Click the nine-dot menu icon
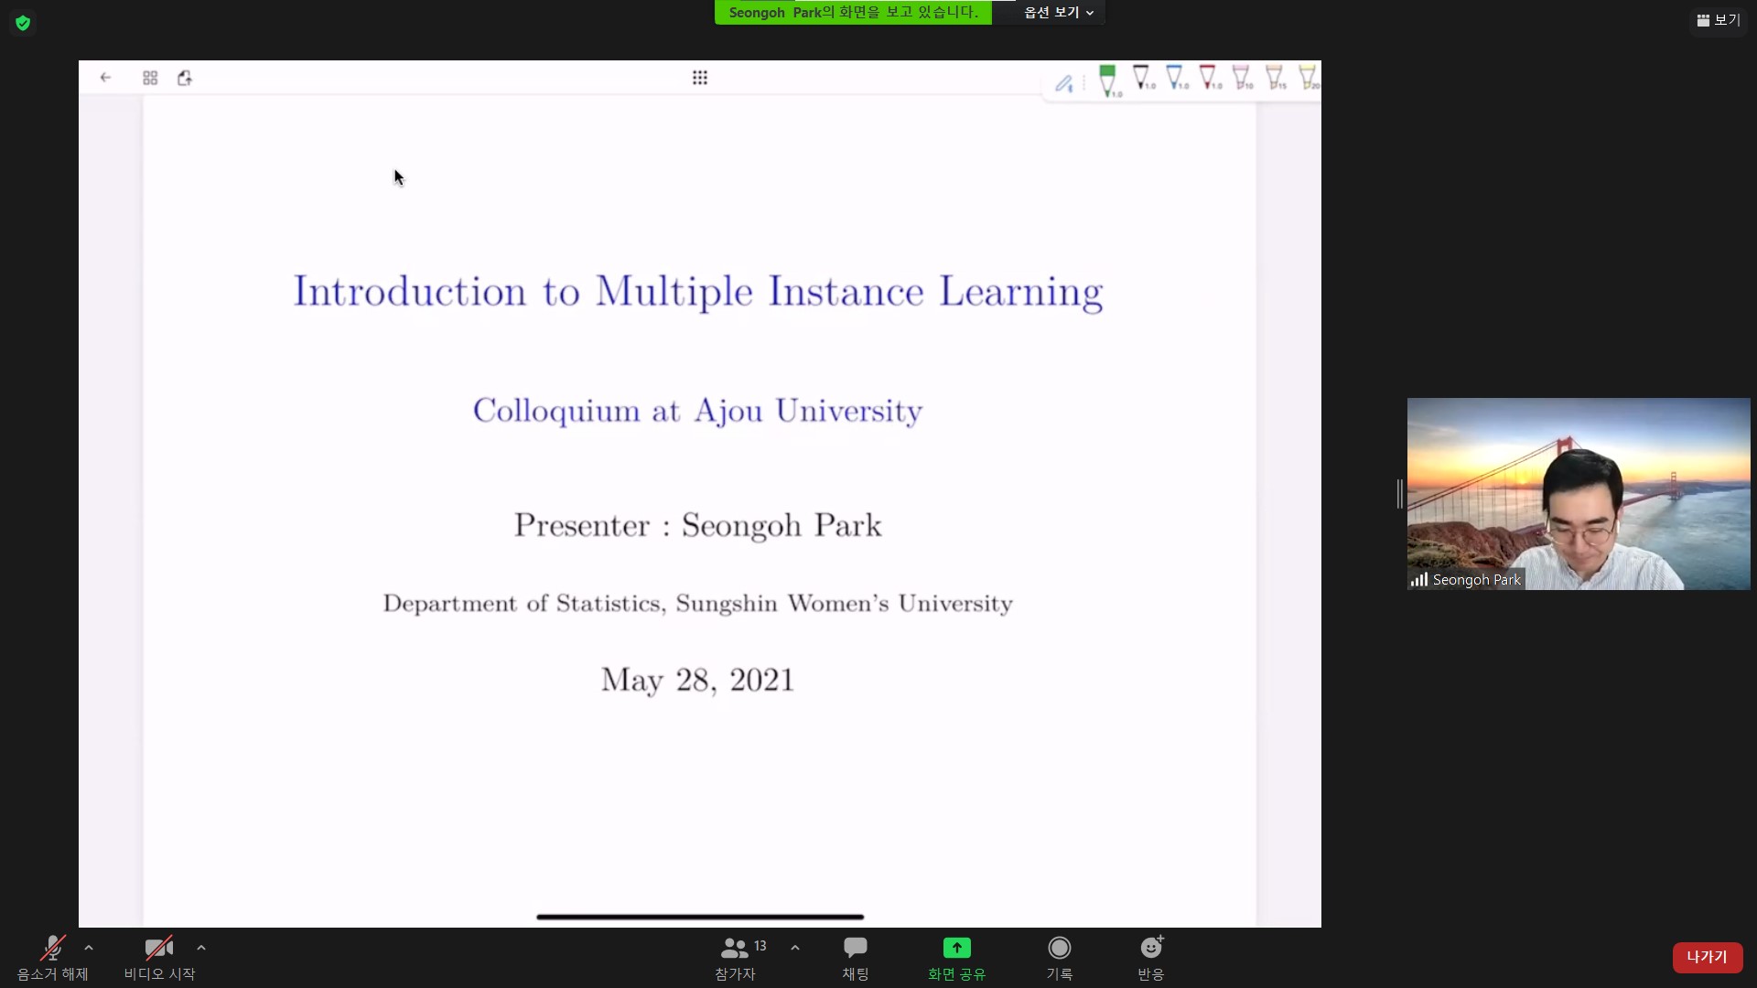Screen dimensions: 1757x988 pos(700,78)
